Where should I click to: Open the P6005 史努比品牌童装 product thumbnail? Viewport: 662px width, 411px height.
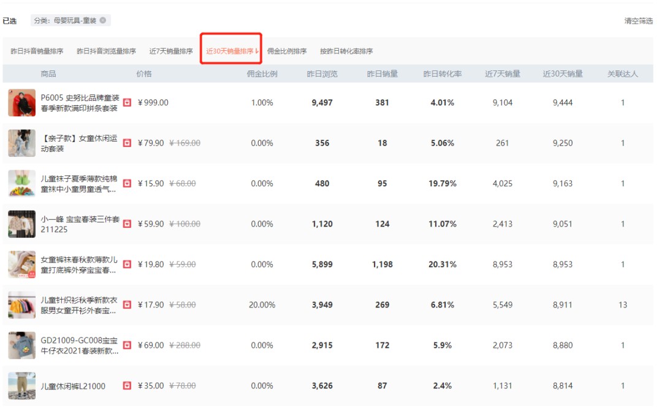[x=21, y=102]
